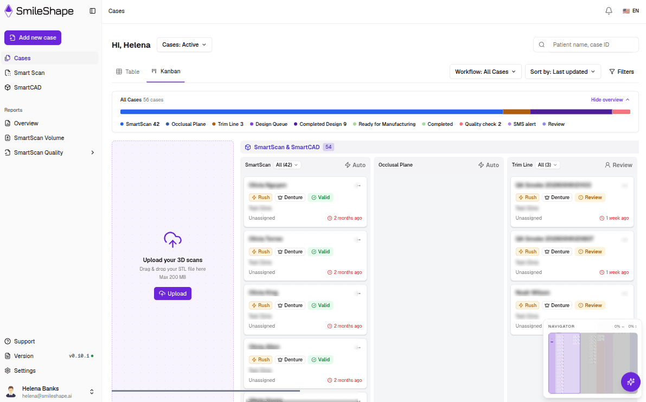Click the v0.10.1 version label

click(79, 356)
